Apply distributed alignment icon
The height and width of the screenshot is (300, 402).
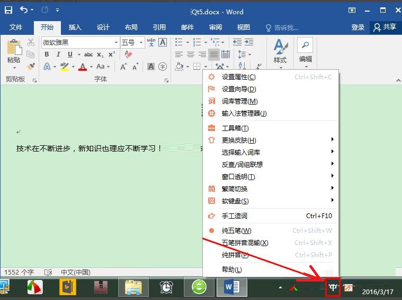coord(225,54)
